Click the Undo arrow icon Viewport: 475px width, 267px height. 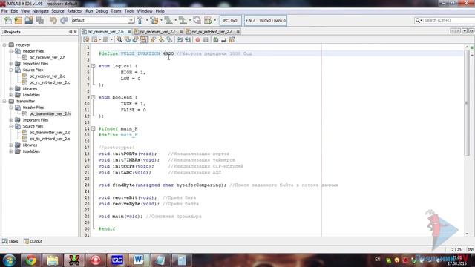(x=53, y=20)
